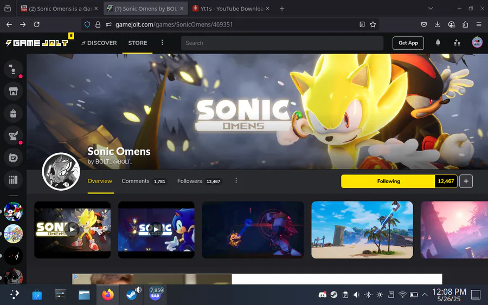Open the store icon in the sidebar
This screenshot has height=305, width=488.
13,91
